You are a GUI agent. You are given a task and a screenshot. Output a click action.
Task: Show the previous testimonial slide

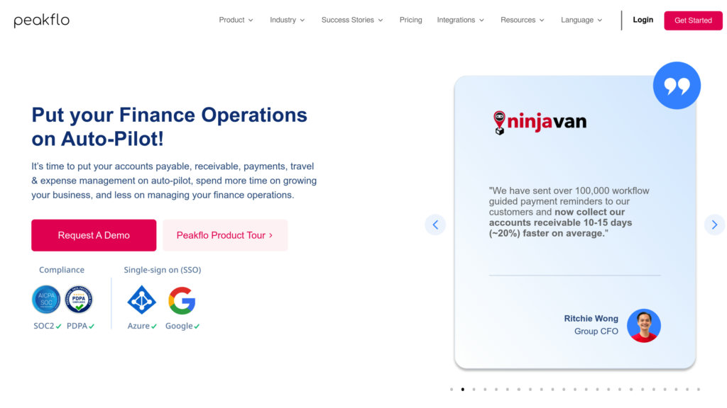point(435,225)
